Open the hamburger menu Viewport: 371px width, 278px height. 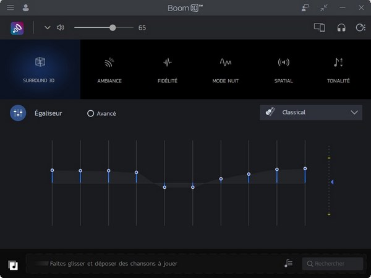tap(10, 7)
